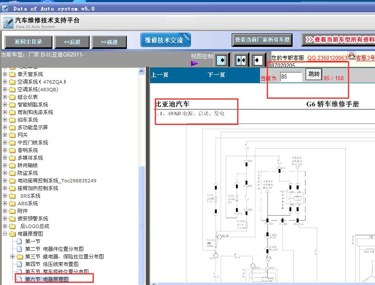The width and height of the screenshot is (375, 285).
Task: Go back with the <<后退 button
Action: click(x=72, y=42)
